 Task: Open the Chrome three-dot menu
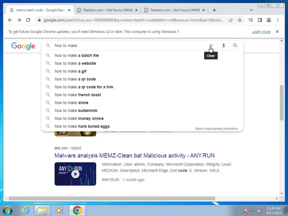click(278, 20)
